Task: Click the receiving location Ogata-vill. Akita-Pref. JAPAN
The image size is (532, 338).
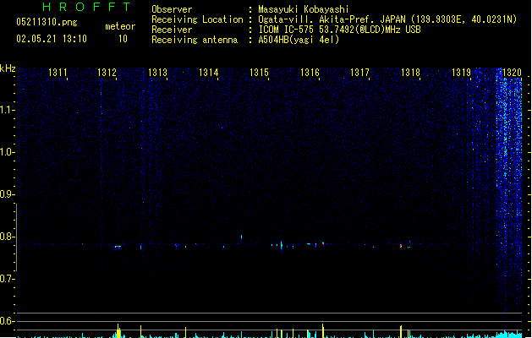Action: [x=332, y=19]
